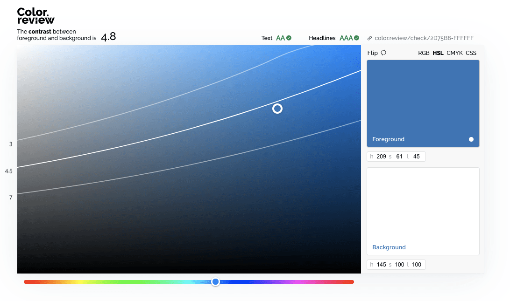Screen dimensions: 510x301
Task: Edit the foreground saturation value 61
Action: click(x=399, y=157)
